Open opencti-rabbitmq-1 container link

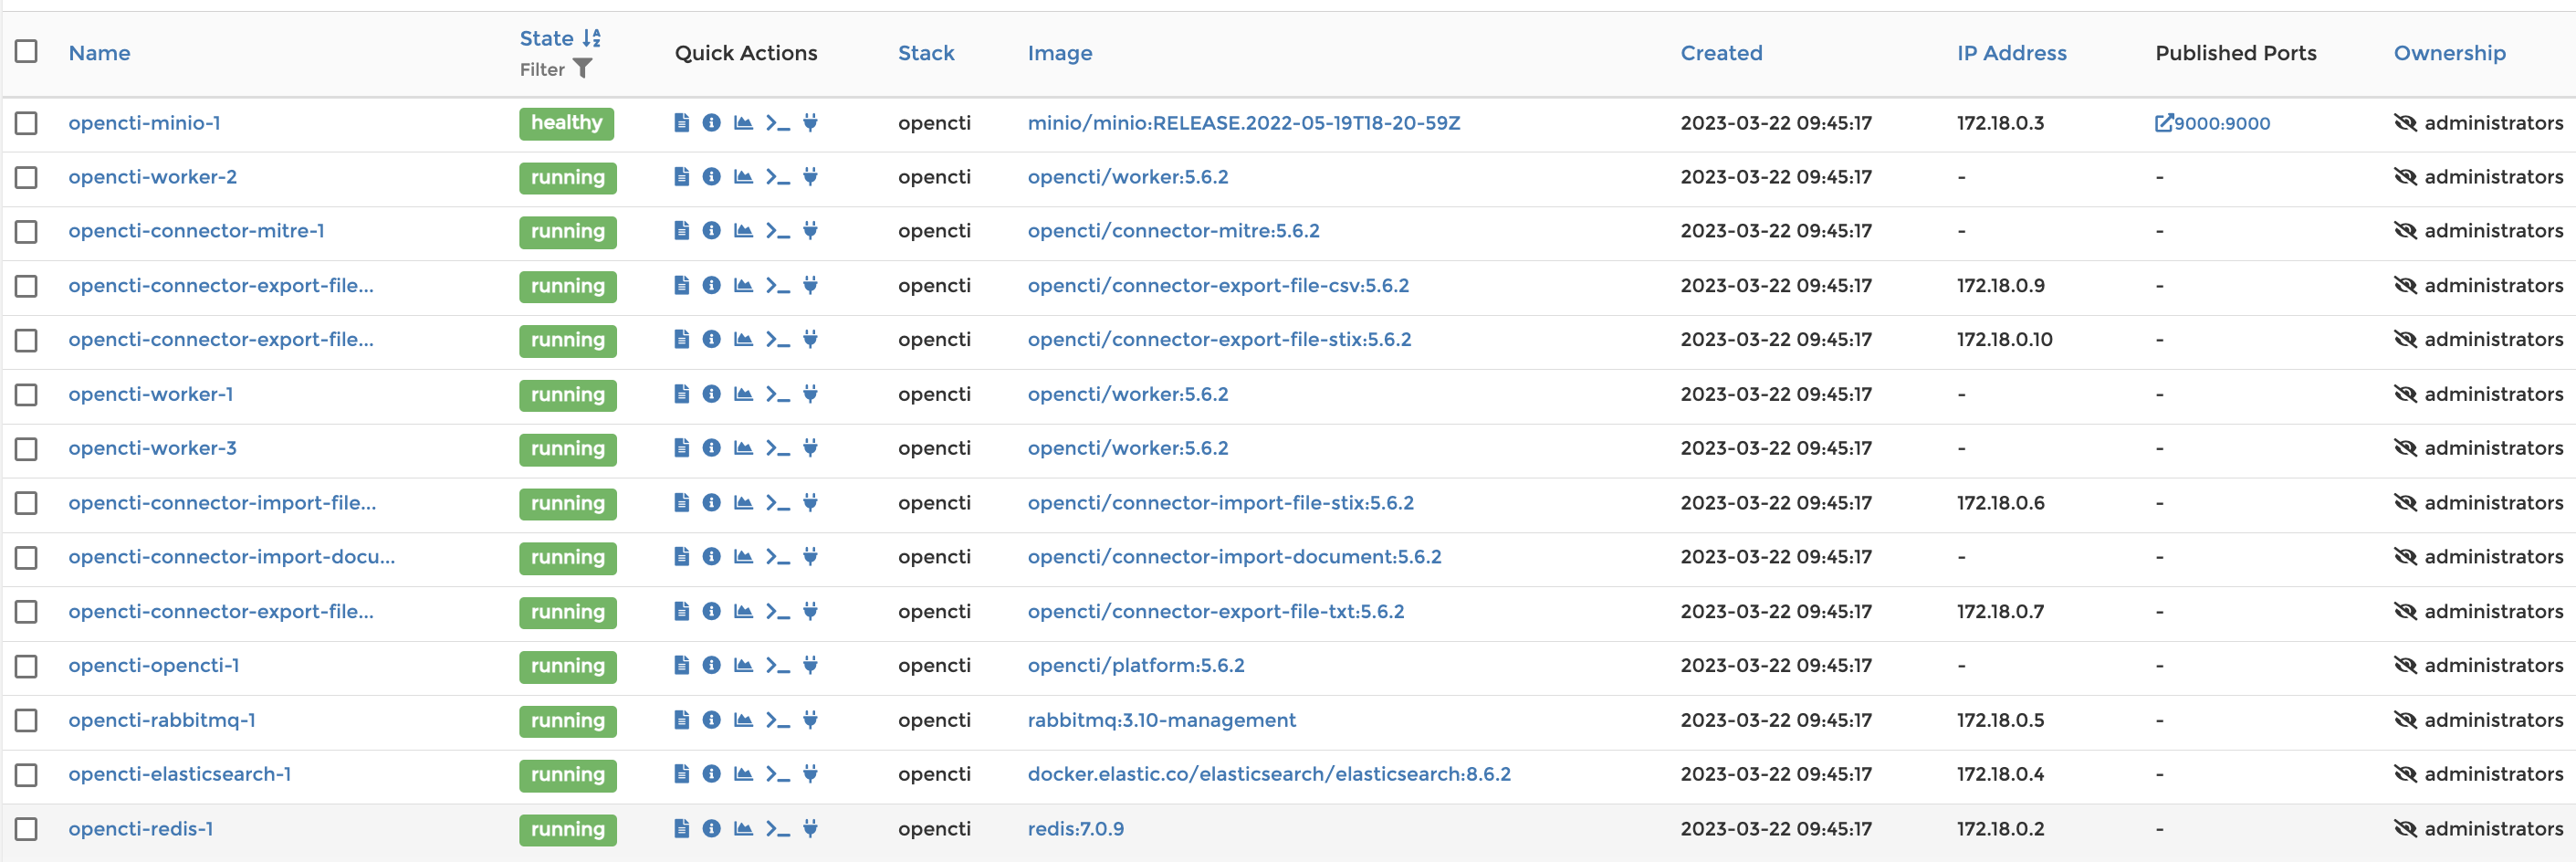click(x=161, y=720)
